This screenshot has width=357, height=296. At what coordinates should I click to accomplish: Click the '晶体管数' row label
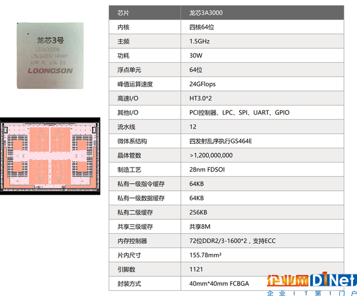(x=129, y=156)
